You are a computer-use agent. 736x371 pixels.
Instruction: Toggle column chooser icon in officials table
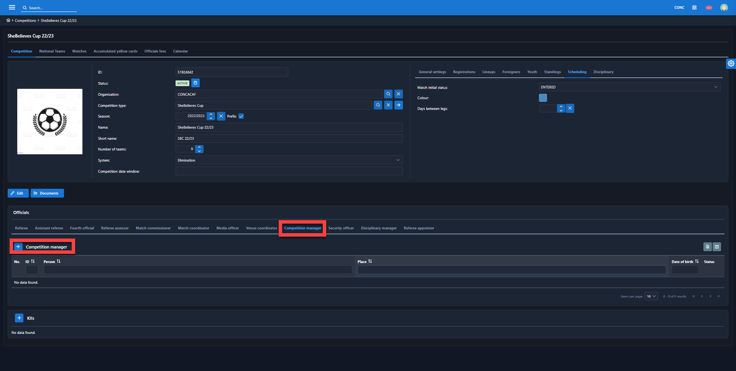717,247
